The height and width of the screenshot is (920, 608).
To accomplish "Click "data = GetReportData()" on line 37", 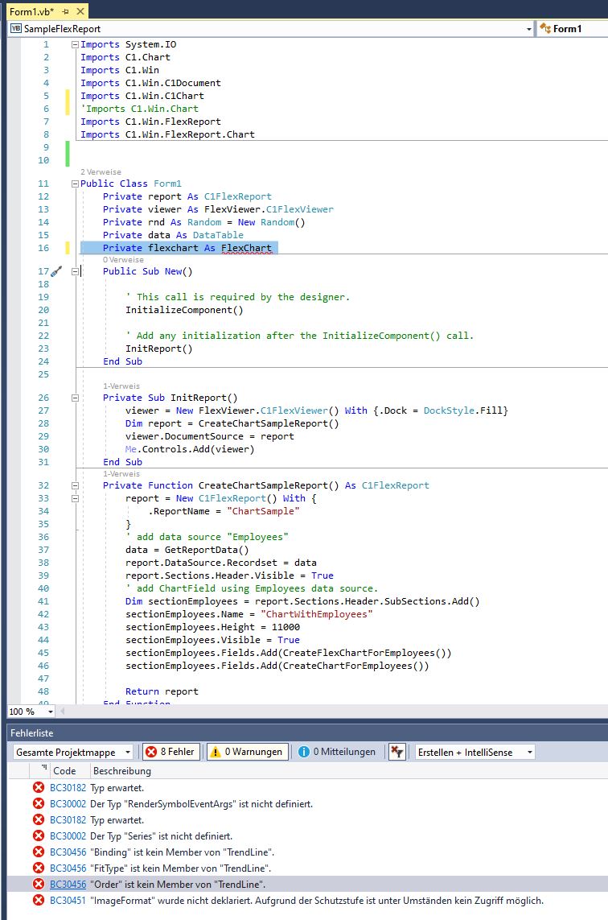I will click(x=187, y=550).
